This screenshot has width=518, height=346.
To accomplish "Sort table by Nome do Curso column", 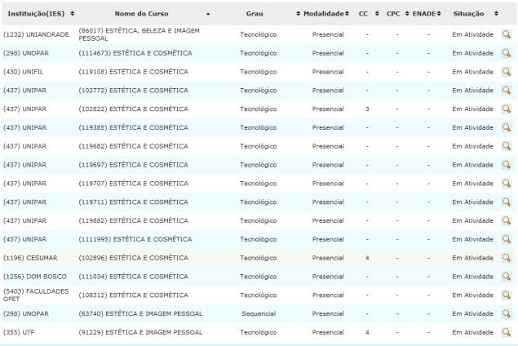I will [208, 14].
